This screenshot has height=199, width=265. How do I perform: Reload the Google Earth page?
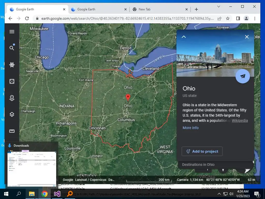point(27,18)
